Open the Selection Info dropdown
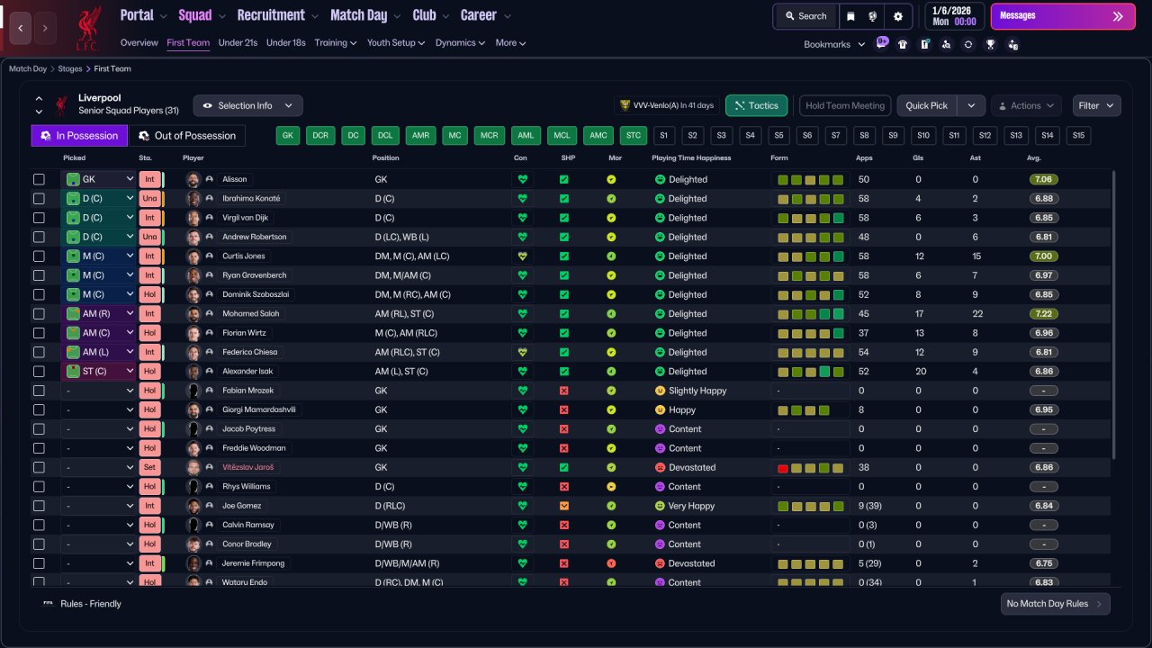Screen dimensions: 1152x648 point(247,105)
